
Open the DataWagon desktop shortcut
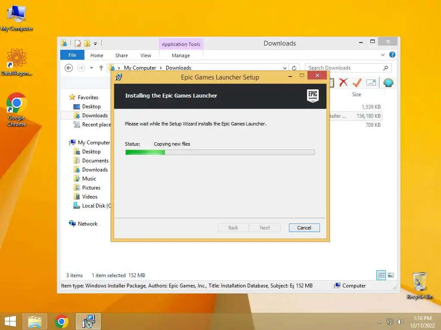(16, 62)
